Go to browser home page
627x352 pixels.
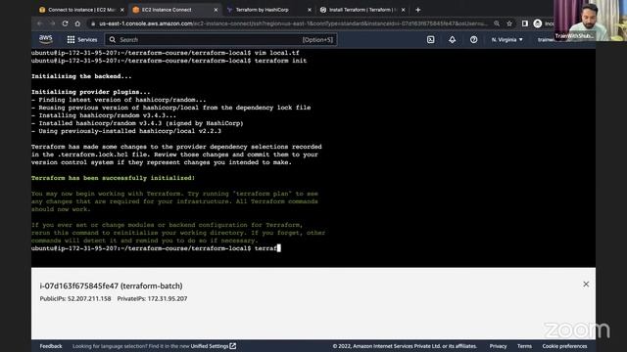pyautogui.click(x=77, y=23)
